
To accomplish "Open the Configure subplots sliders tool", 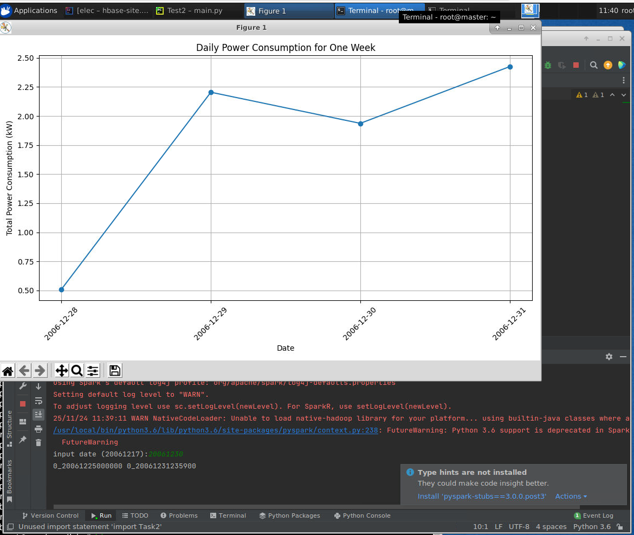I will pos(93,371).
